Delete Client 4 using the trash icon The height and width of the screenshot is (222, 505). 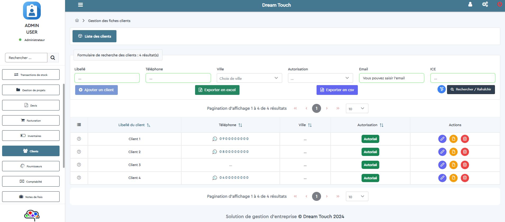[x=465, y=178]
